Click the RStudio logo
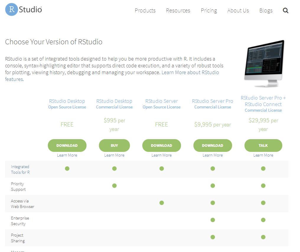300x252 pixels. 24,9
